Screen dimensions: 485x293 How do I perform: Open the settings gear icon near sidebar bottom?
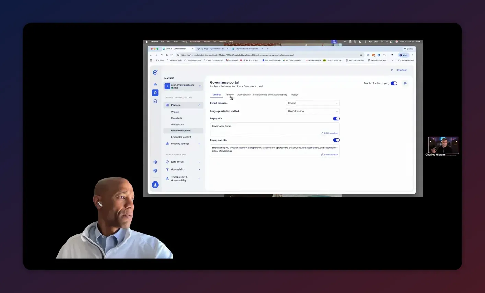point(155,162)
